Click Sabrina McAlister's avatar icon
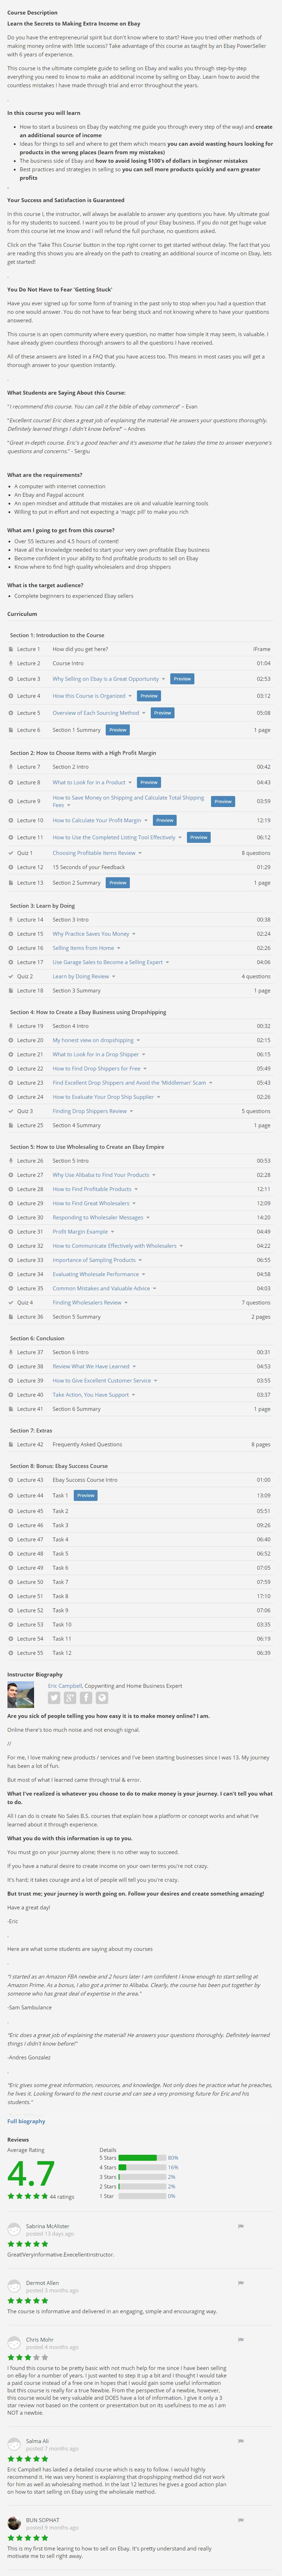Viewport: 282px width, 2576px height. (14, 2229)
